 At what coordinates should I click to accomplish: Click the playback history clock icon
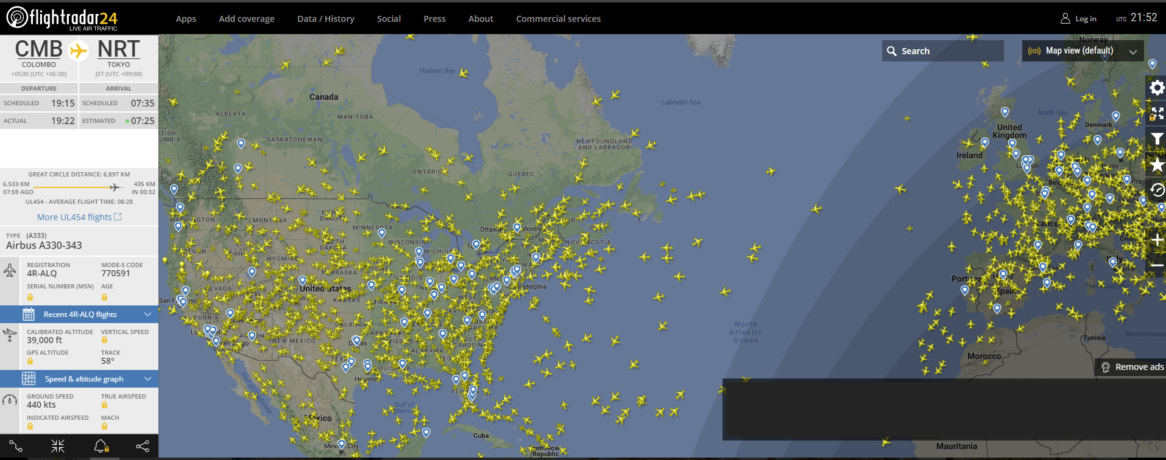[1156, 190]
